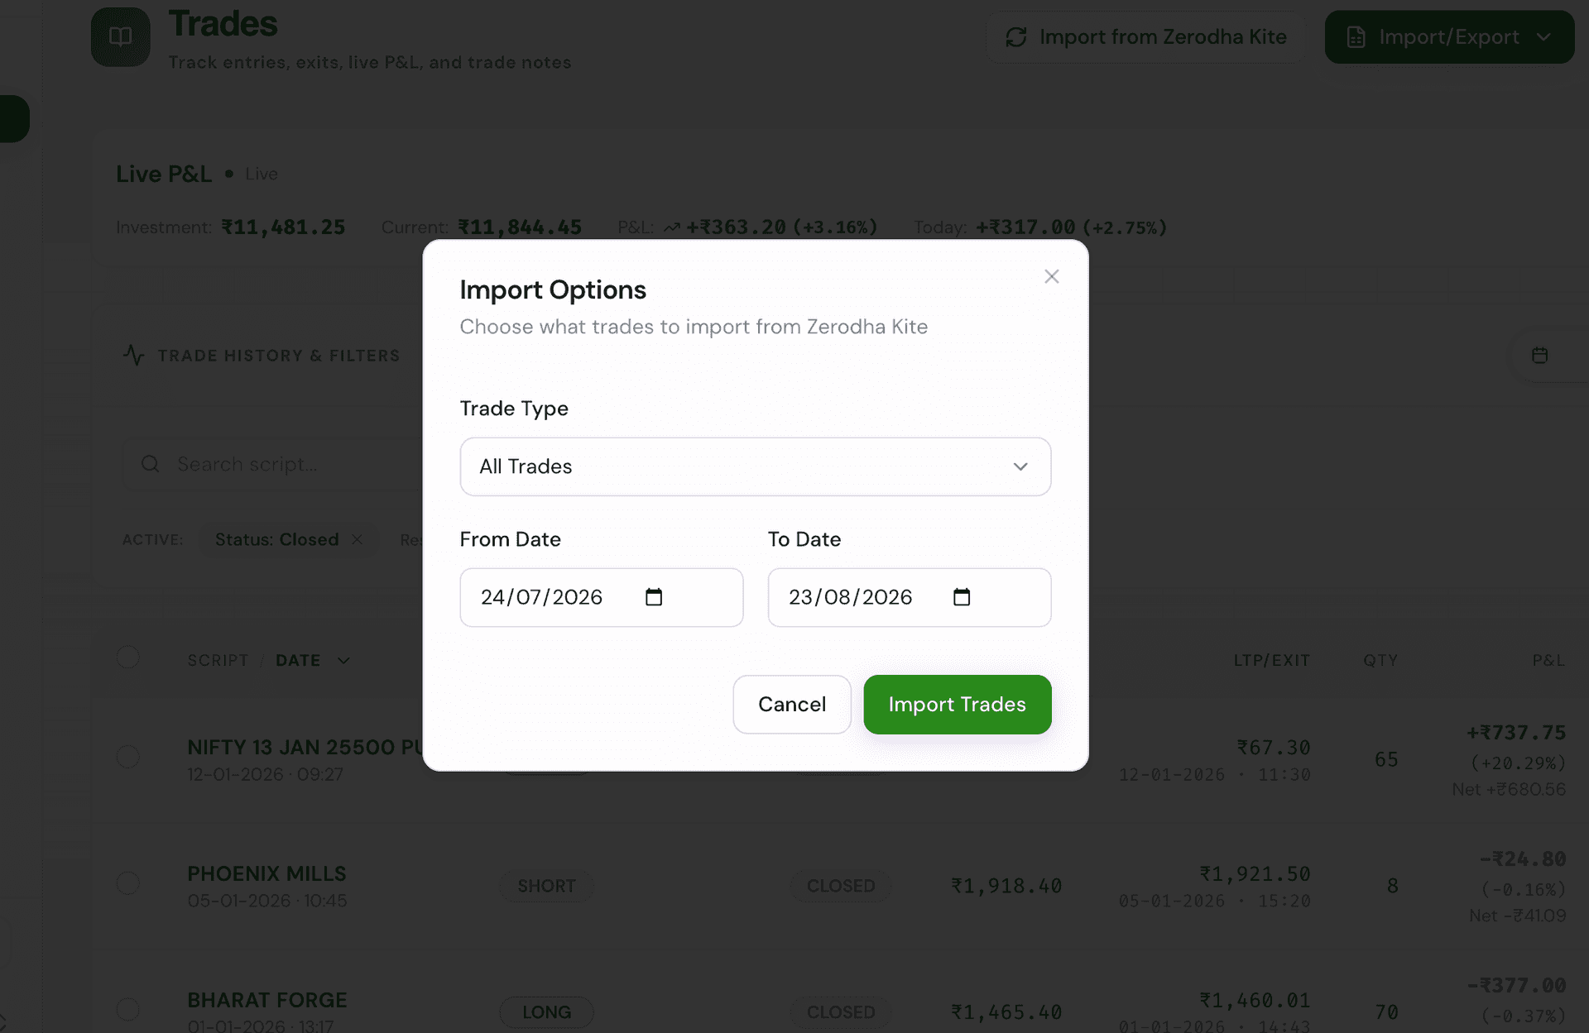Open the Trade Type All Trades dropdown
This screenshot has height=1033, width=1589.
756,466
